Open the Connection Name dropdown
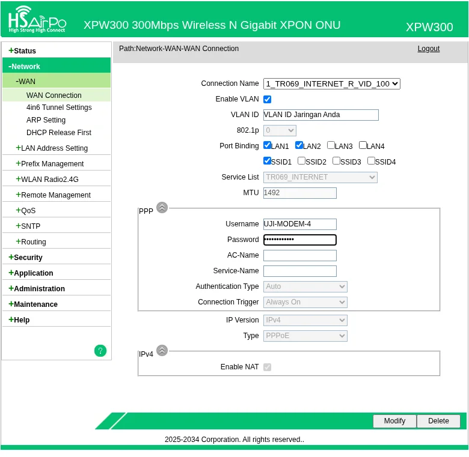Image resolution: width=469 pixels, height=457 pixels. 332,84
